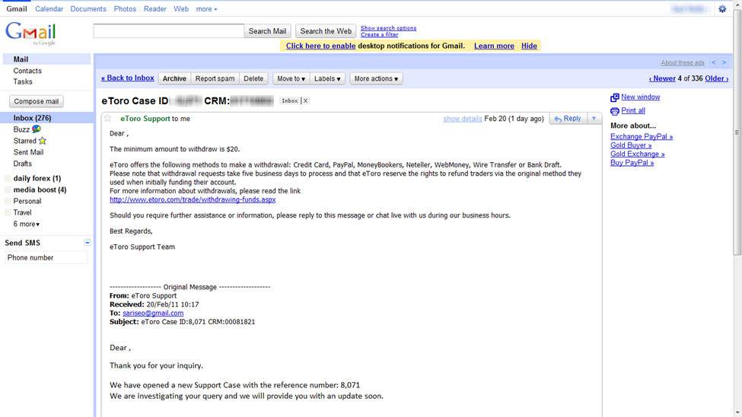Image resolution: width=742 pixels, height=417 pixels.
Task: Open the Personal label
Action: point(27,201)
